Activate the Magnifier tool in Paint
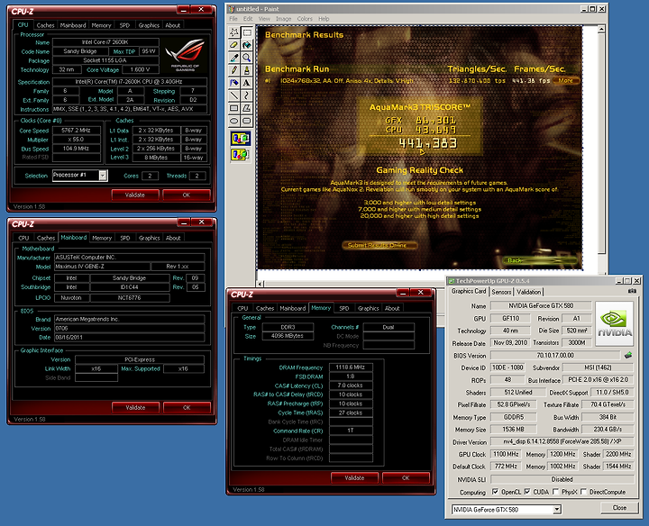 click(247, 58)
